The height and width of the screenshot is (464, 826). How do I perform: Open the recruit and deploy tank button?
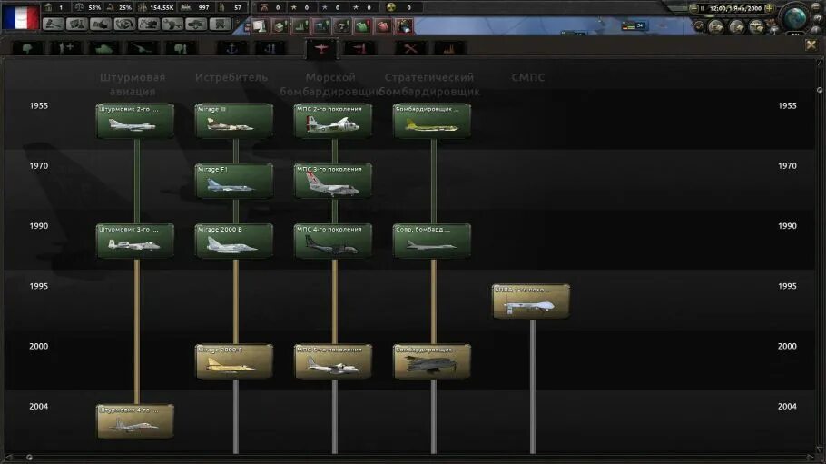pos(196,25)
